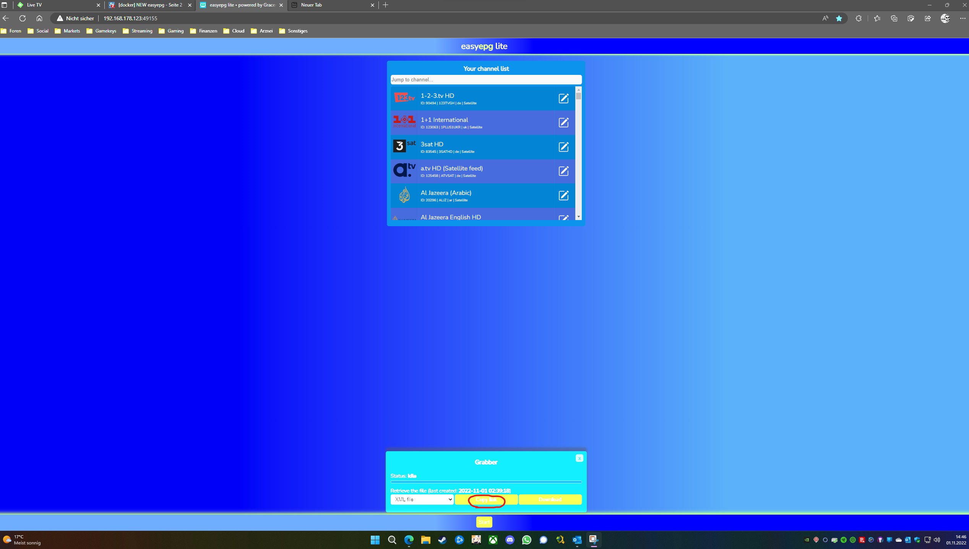Open Outlook from the taskbar
Screen dimensions: 969x549
point(577,540)
